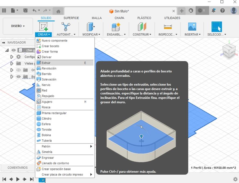239x183 pixels.
Task: Expand the Configuración del documento node
Action: [12, 57]
